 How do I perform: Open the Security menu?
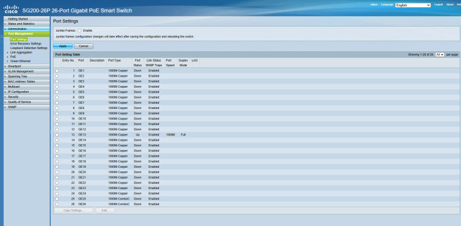[x=27, y=97]
